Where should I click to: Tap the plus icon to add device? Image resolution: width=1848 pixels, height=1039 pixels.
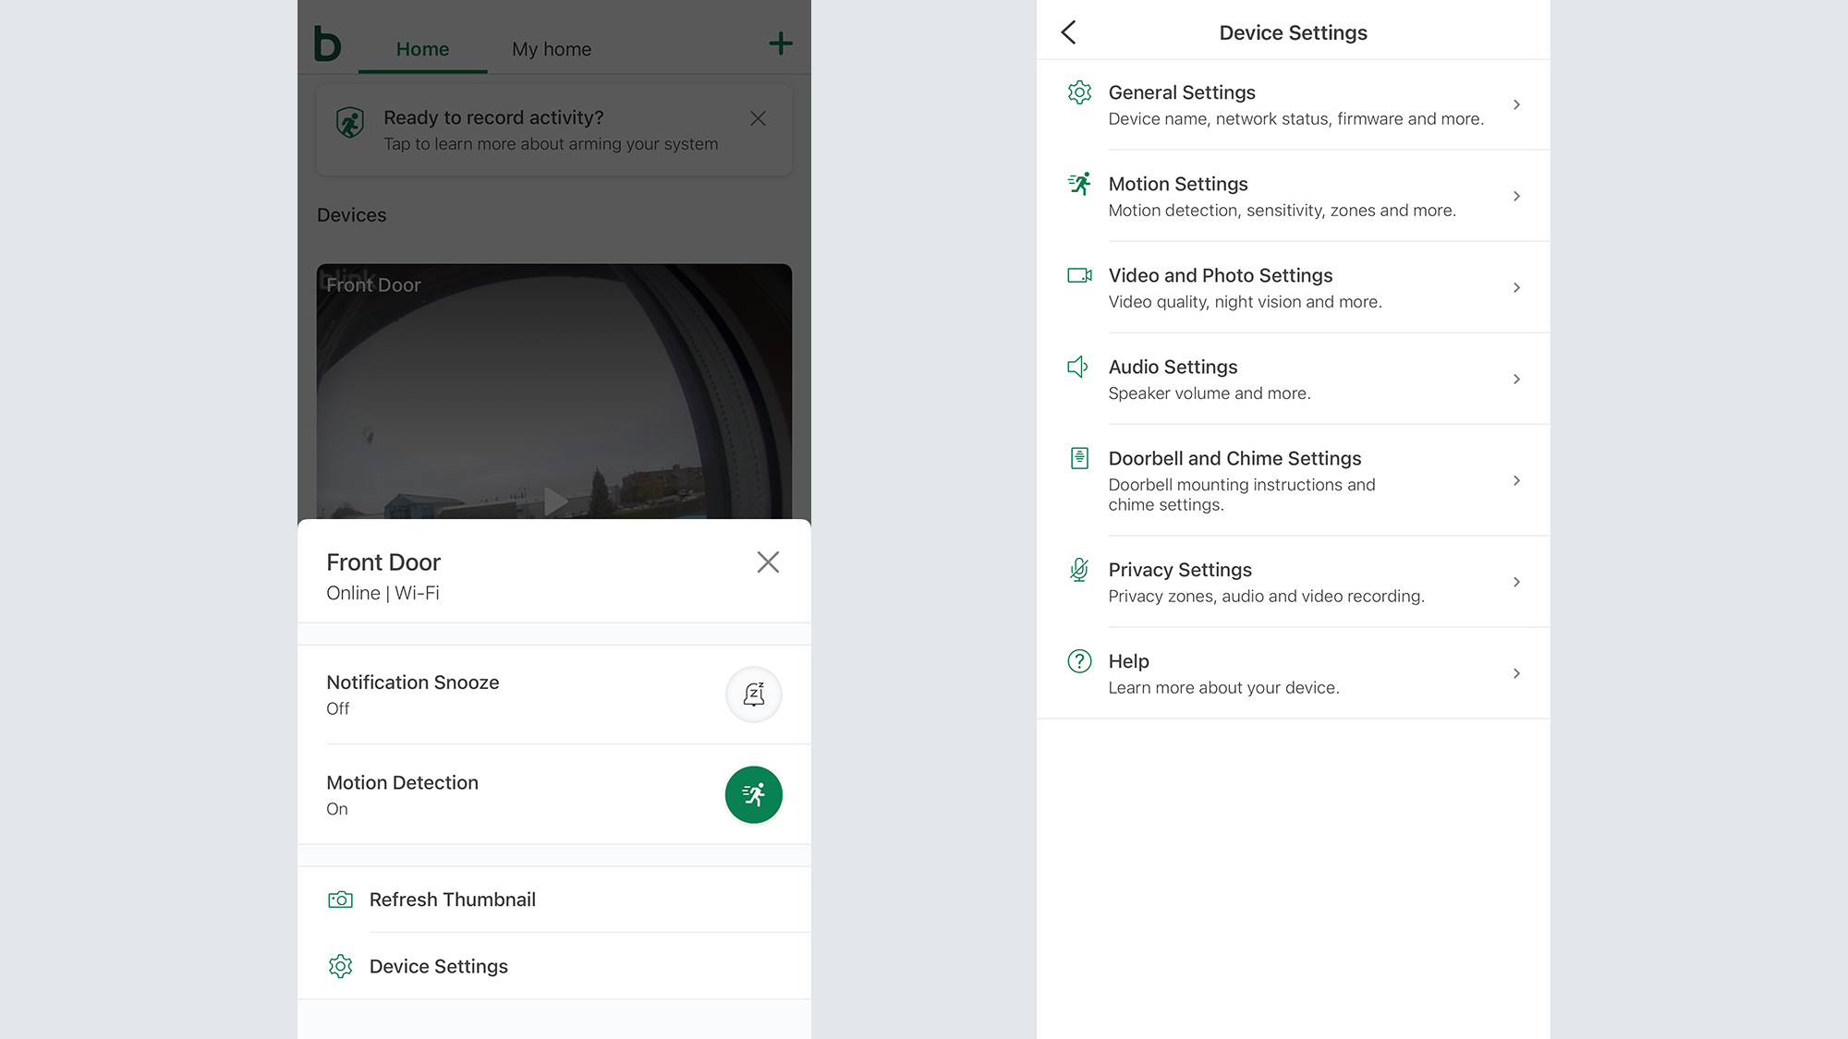tap(780, 43)
